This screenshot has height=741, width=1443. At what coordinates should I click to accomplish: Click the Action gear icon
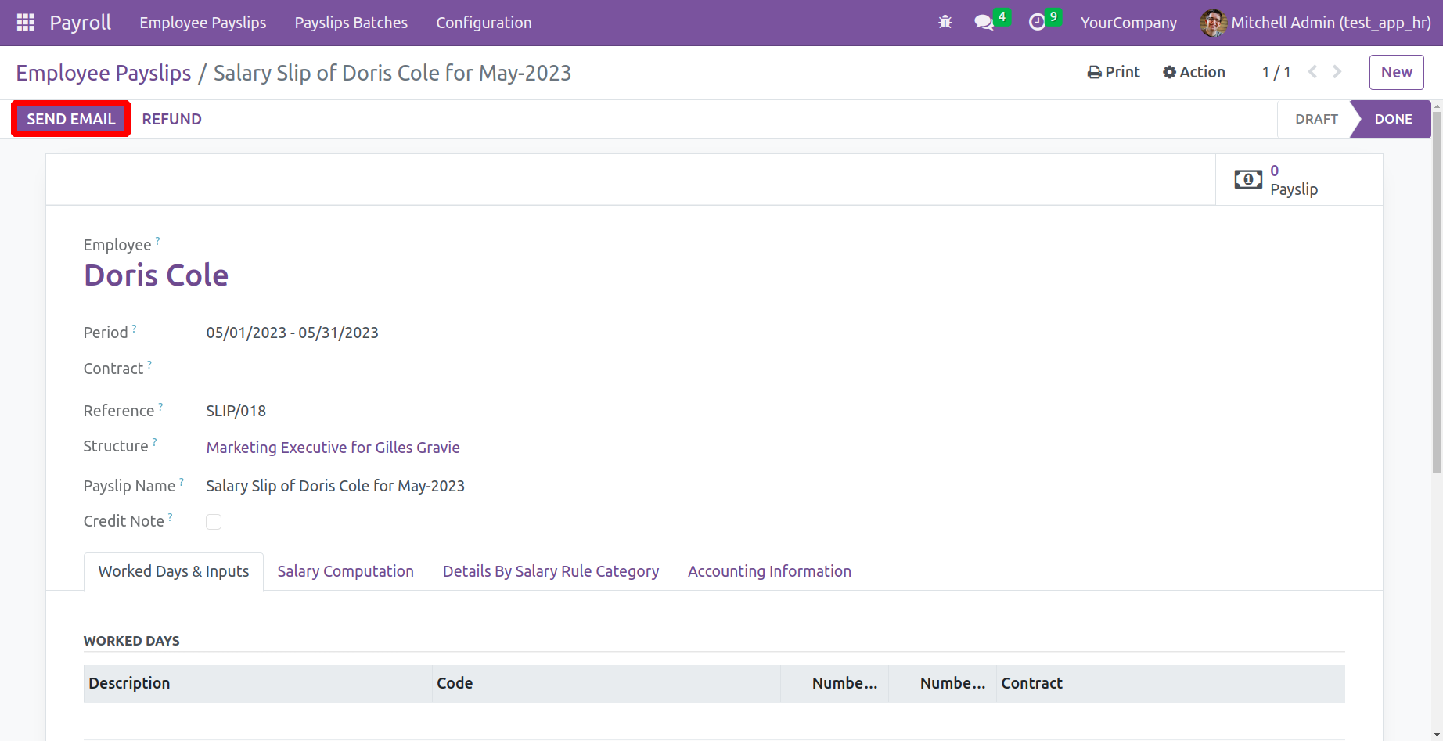(1169, 73)
